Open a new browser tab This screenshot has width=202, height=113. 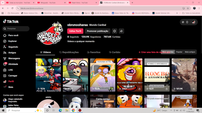click(132, 3)
